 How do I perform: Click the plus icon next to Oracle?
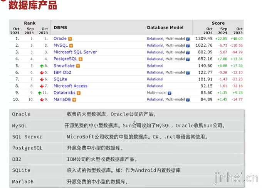70,39
